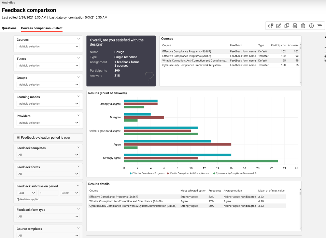This screenshot has height=238, width=326.
Task: Open the Courses multiple selection dropdown
Action: tap(48, 47)
